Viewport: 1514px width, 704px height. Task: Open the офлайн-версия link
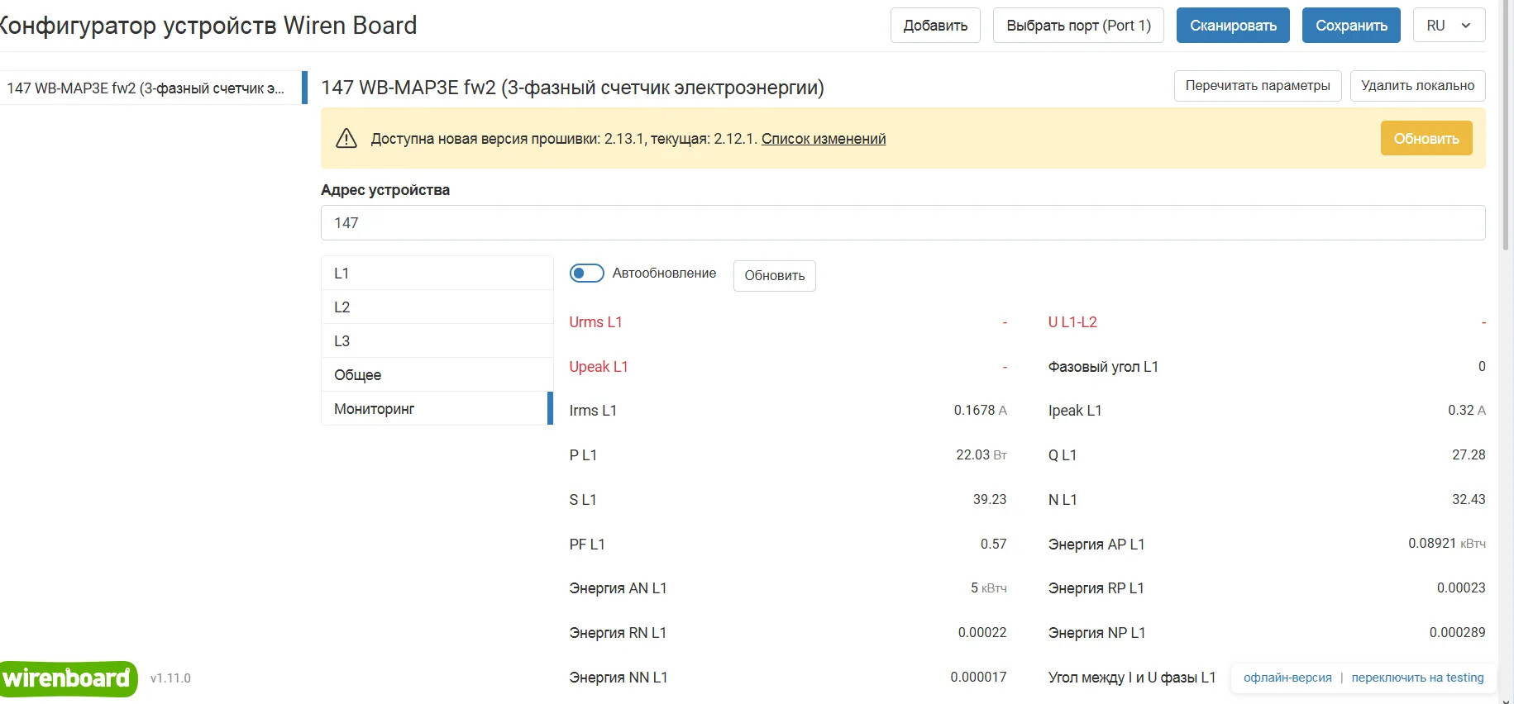[1287, 678]
